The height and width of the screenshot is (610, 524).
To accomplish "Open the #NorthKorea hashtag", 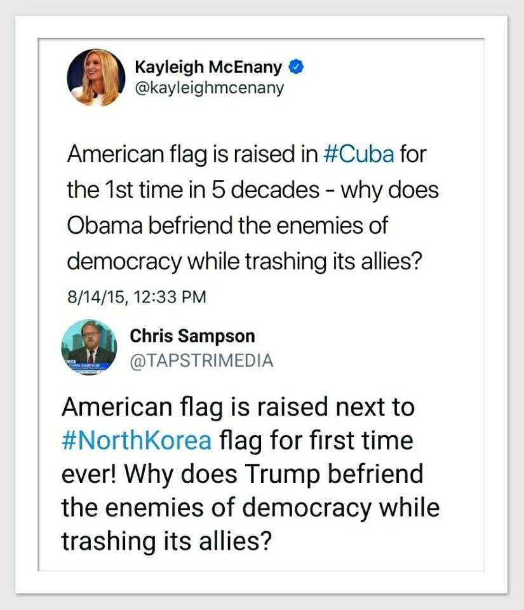I will coord(137,440).
